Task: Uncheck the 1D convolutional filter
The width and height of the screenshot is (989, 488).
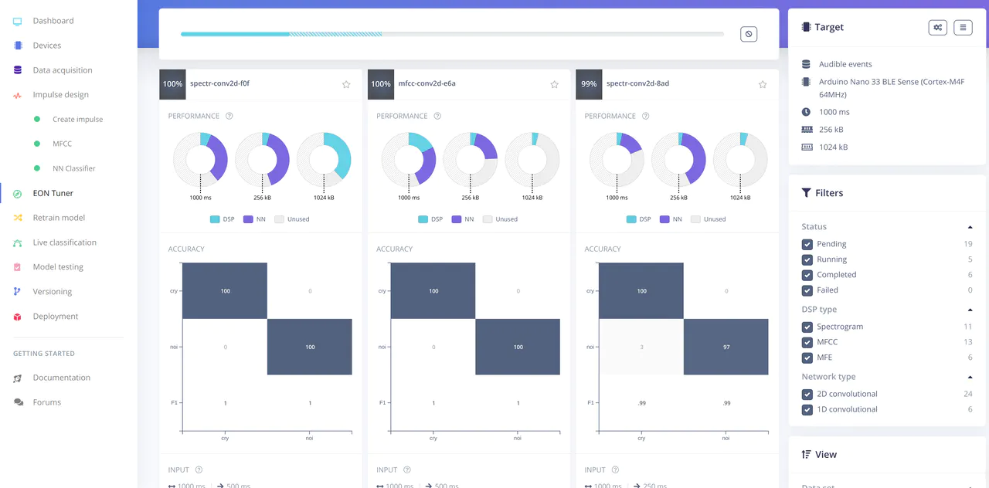Action: coord(807,409)
